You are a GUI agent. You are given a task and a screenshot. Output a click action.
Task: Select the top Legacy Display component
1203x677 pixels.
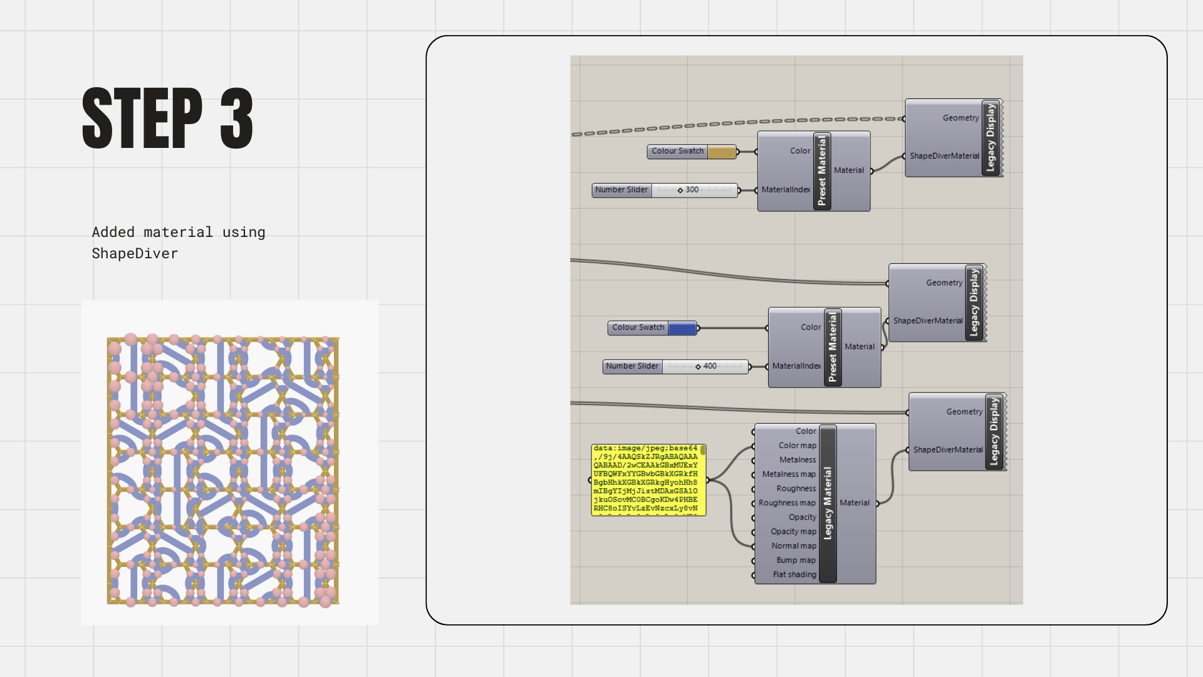click(x=991, y=138)
